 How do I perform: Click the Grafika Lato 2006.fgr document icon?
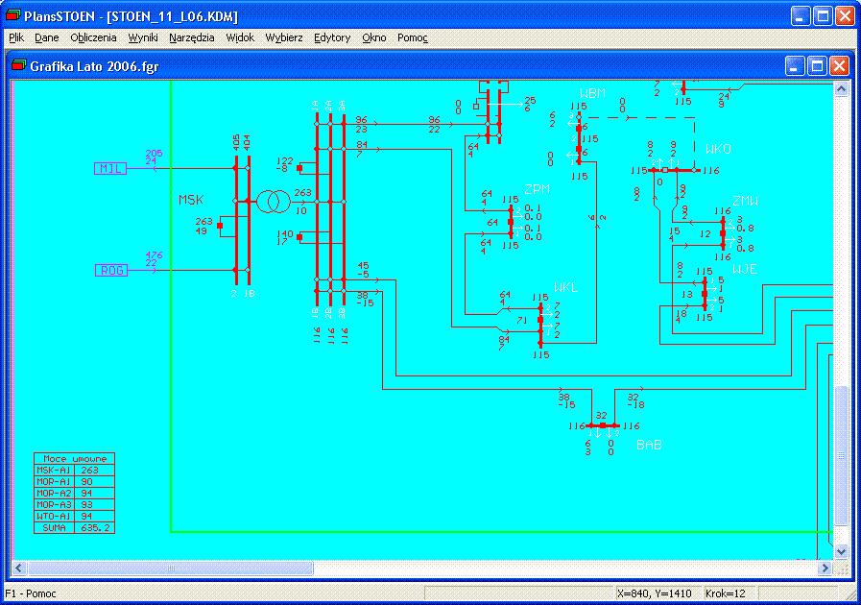(x=19, y=65)
